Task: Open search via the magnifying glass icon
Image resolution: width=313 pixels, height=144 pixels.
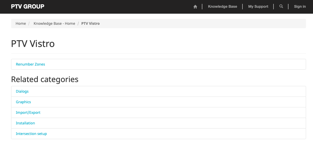Action: [x=281, y=6]
